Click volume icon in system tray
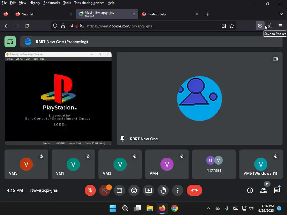287x215 pixels. click(251, 208)
